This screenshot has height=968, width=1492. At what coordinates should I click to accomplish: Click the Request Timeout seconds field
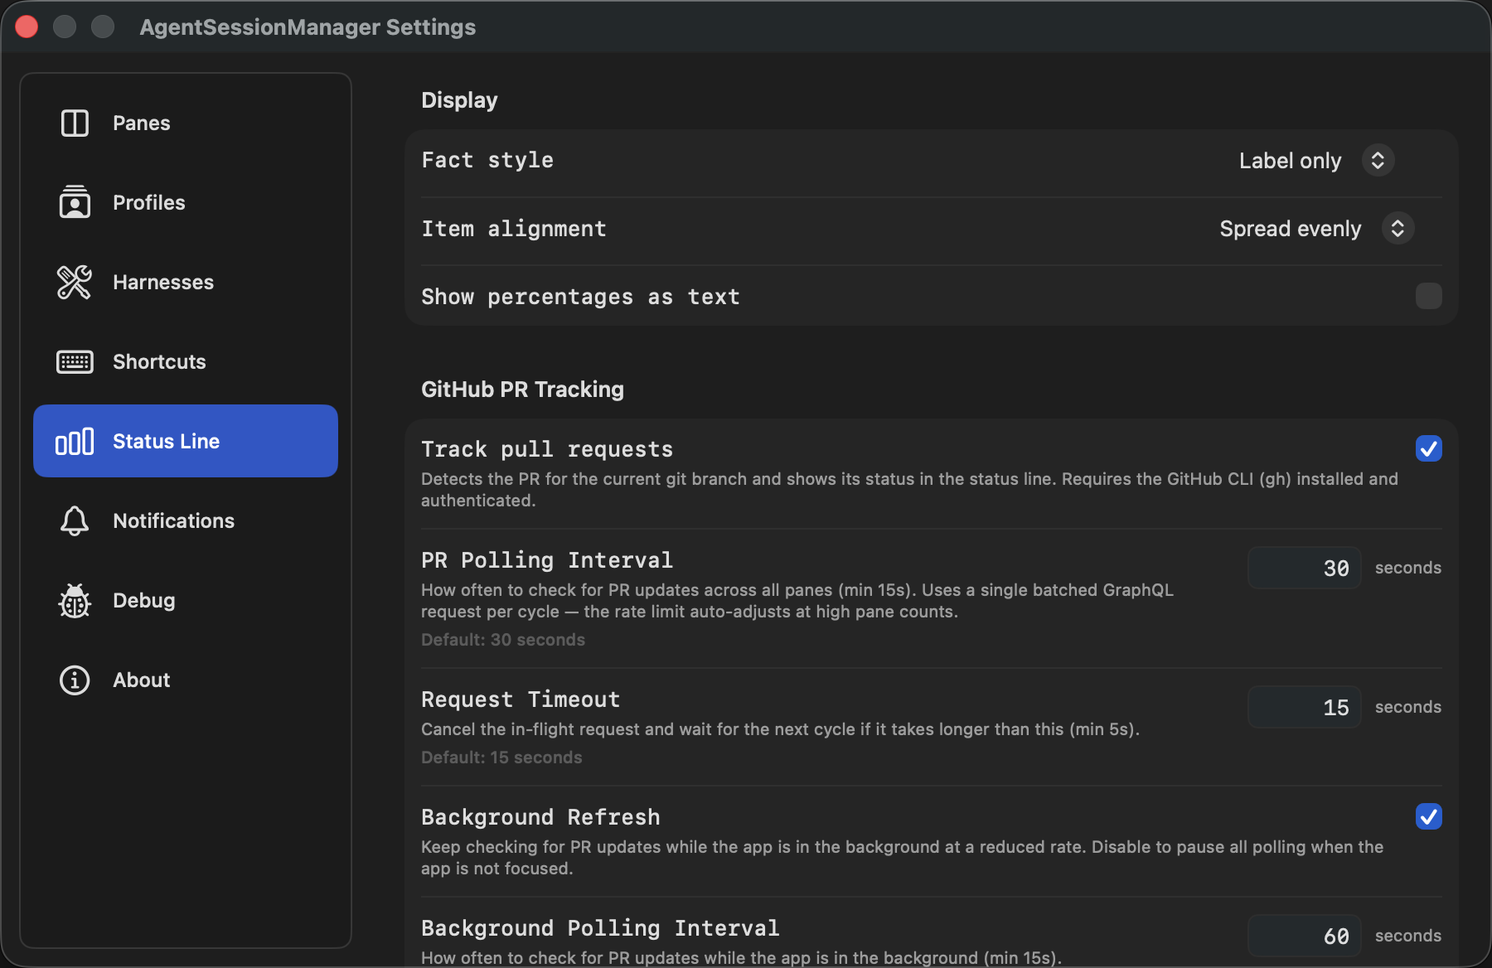(x=1305, y=707)
